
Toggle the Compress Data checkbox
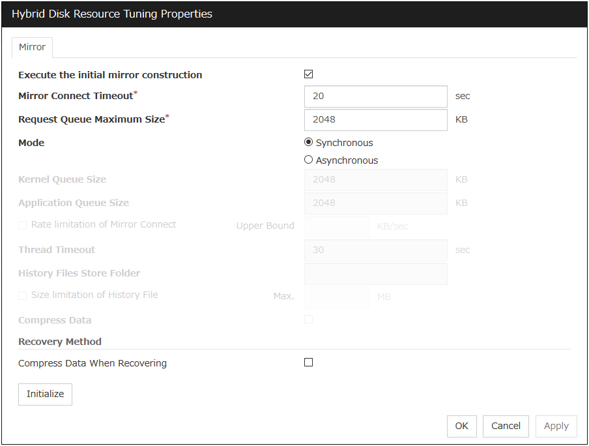point(309,320)
